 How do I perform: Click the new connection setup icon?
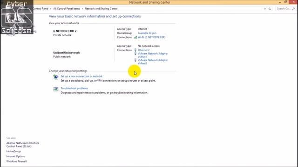point(56,77)
